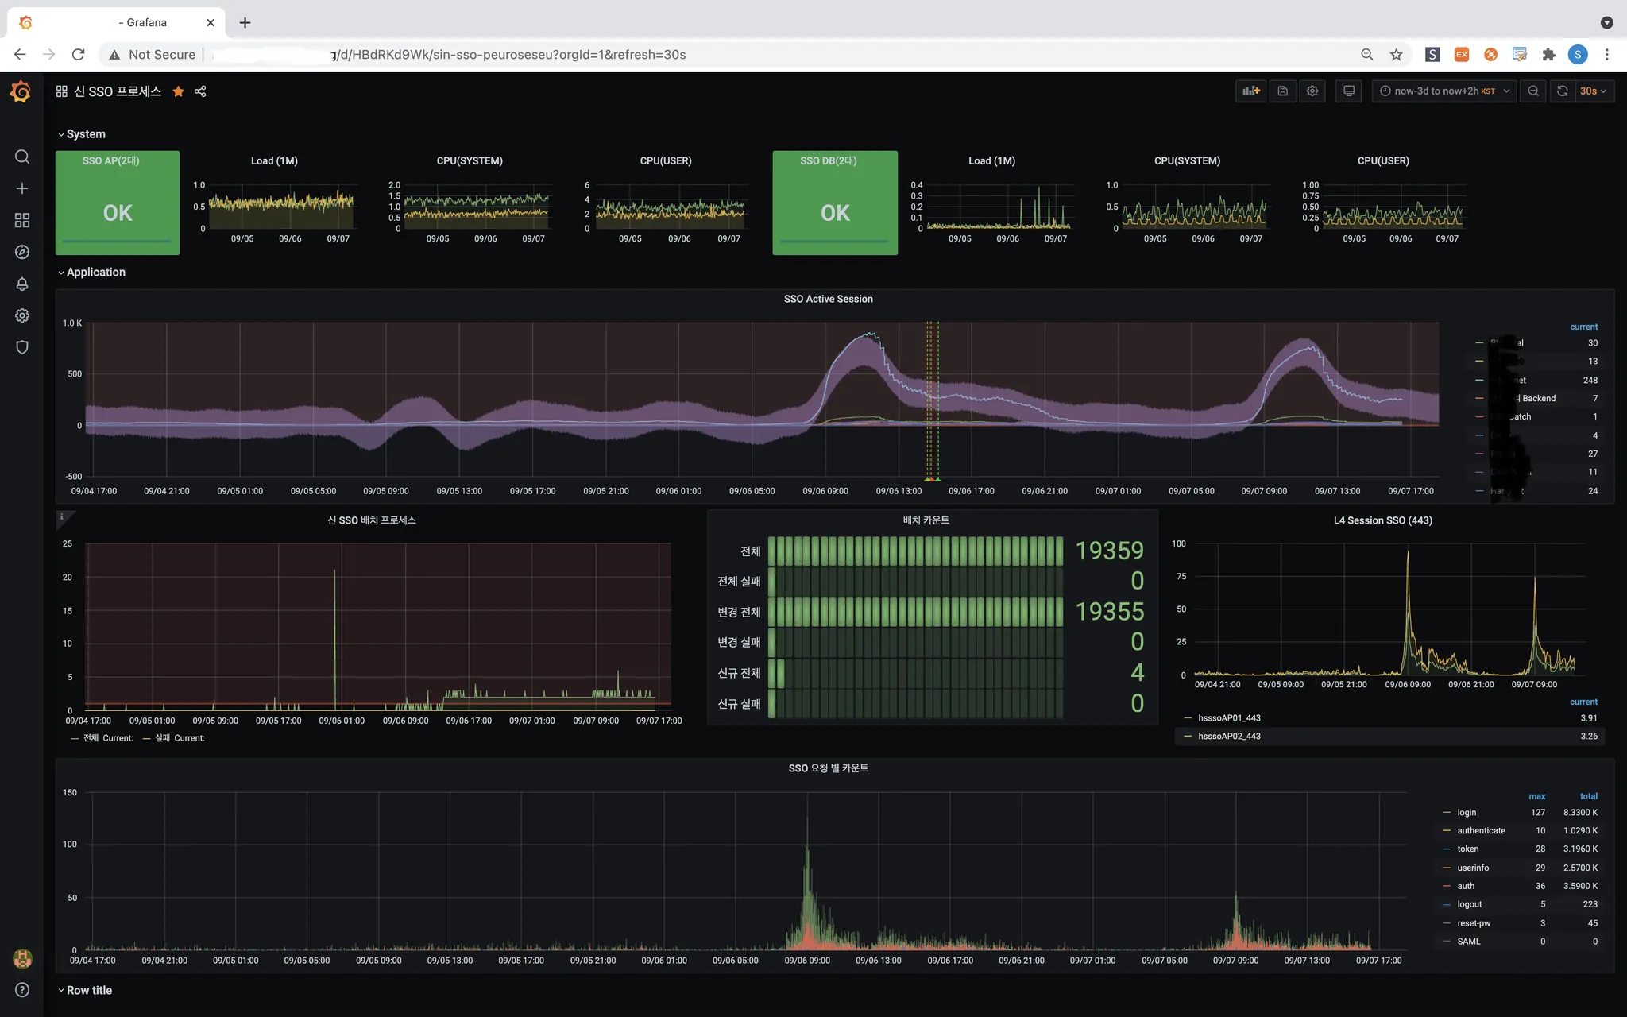Open the 30s refresh interval dropdown
Viewport: 1627px width, 1017px height.
click(1593, 91)
